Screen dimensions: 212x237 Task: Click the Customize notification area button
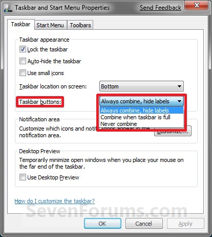pos(173,132)
